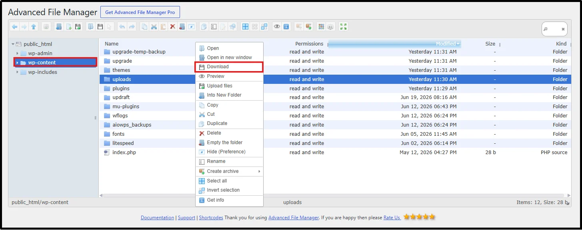This screenshot has height=230, width=582.
Task: Open the Documentation link
Action: pyautogui.click(x=157, y=218)
